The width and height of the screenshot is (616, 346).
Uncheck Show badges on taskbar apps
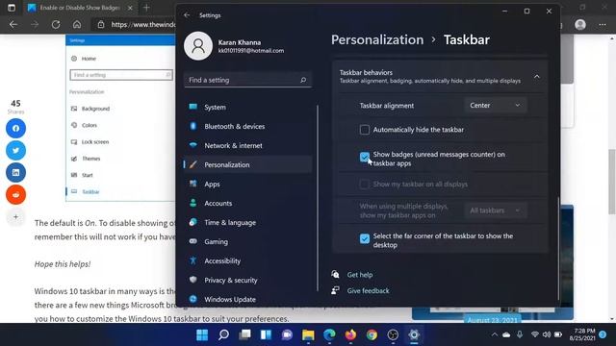(x=365, y=157)
